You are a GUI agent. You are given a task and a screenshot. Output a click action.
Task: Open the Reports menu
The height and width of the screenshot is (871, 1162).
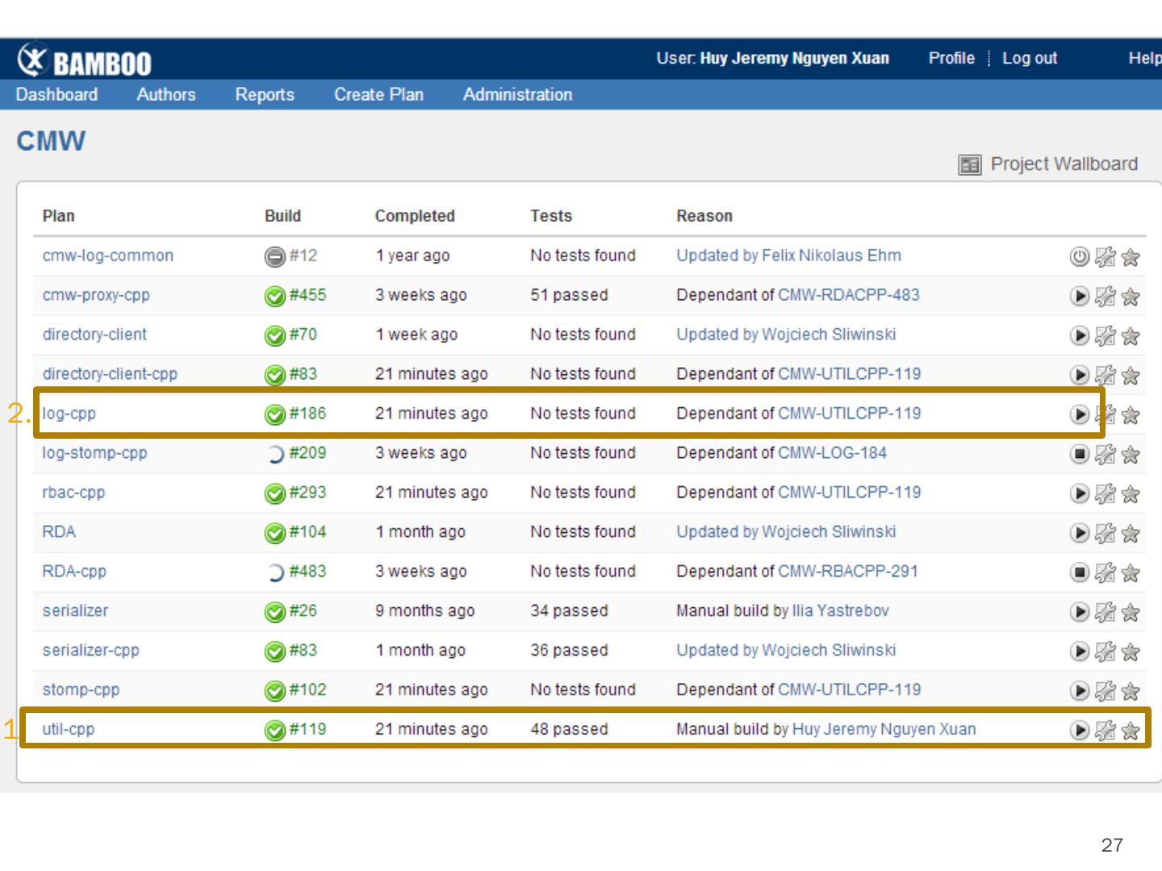tap(265, 94)
